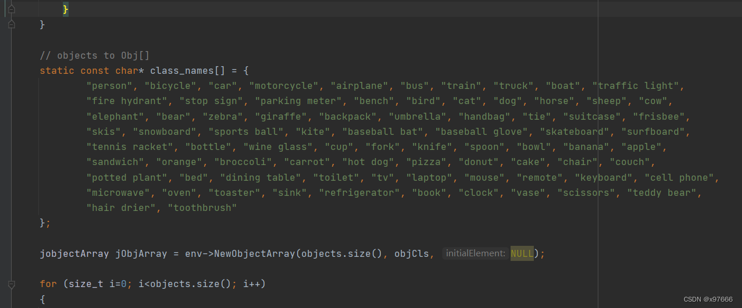Click the "backpack" string literal
This screenshot has height=308, width=742.
[x=348, y=116]
